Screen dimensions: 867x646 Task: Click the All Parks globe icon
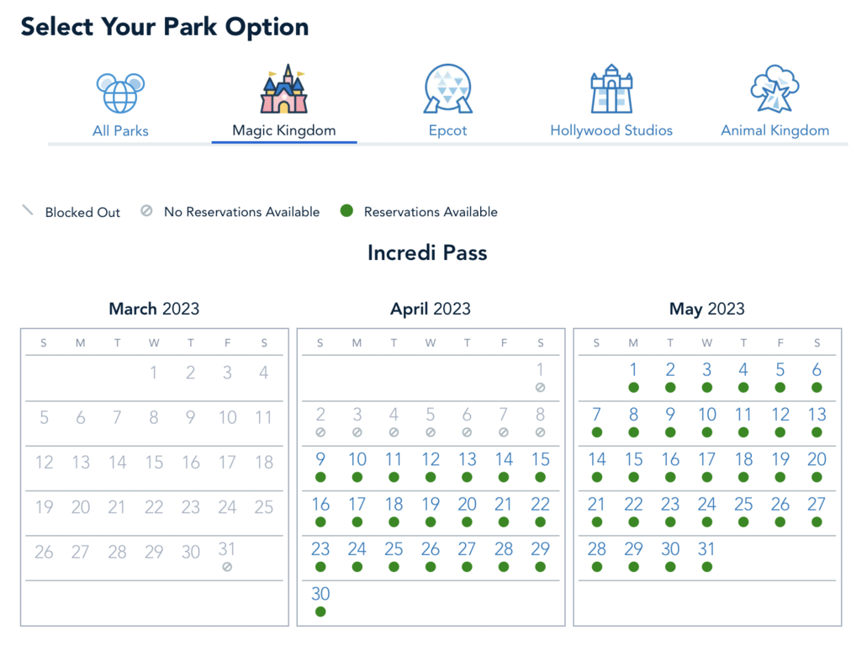click(x=120, y=93)
